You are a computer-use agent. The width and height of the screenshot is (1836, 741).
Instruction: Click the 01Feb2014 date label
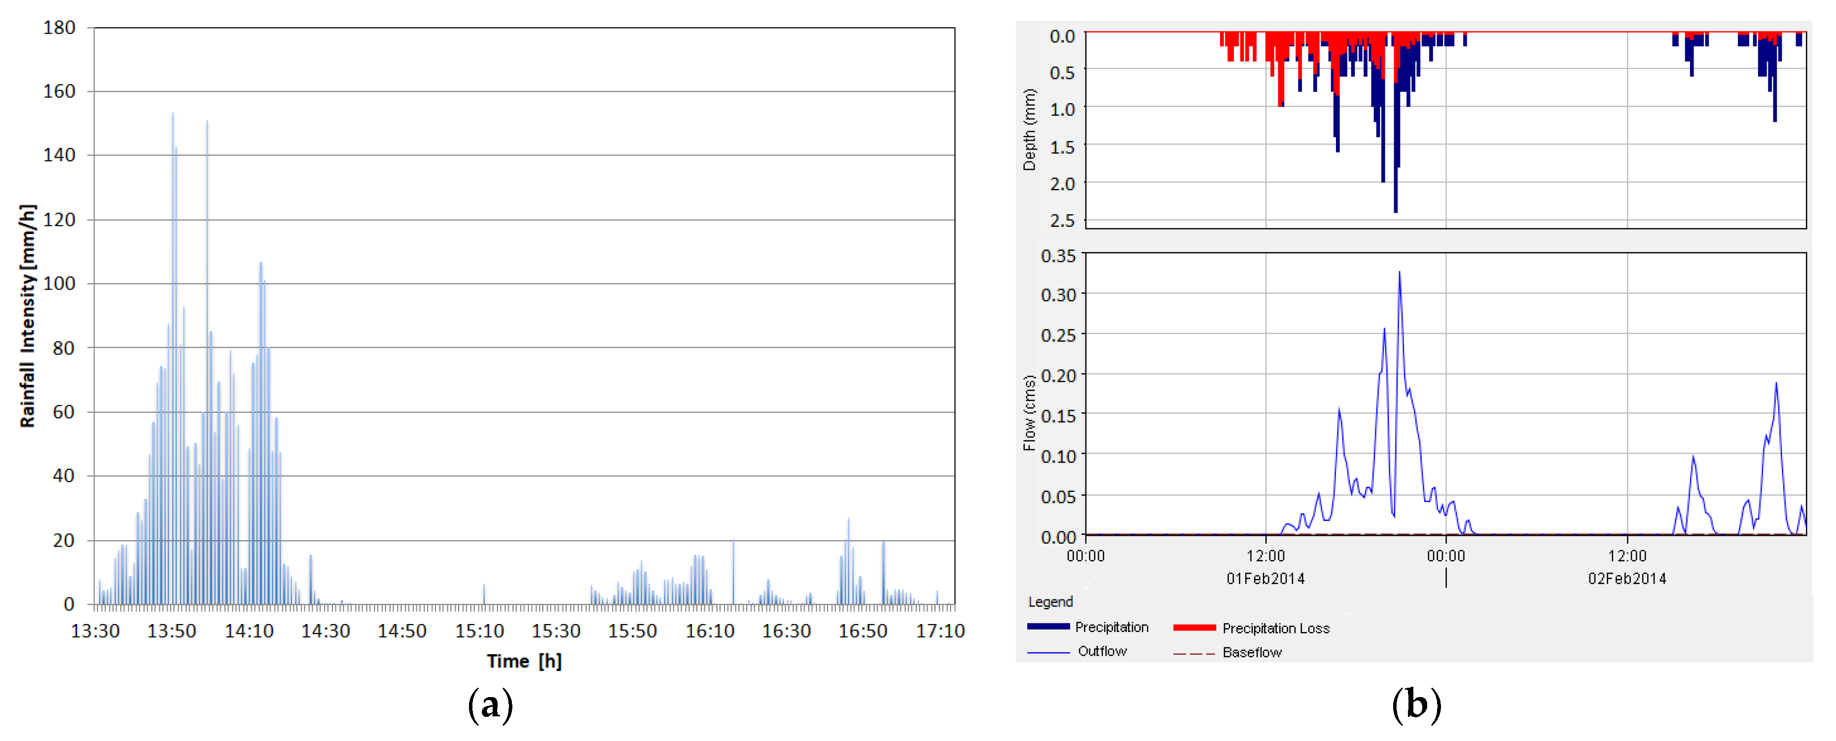pyautogui.click(x=1265, y=578)
